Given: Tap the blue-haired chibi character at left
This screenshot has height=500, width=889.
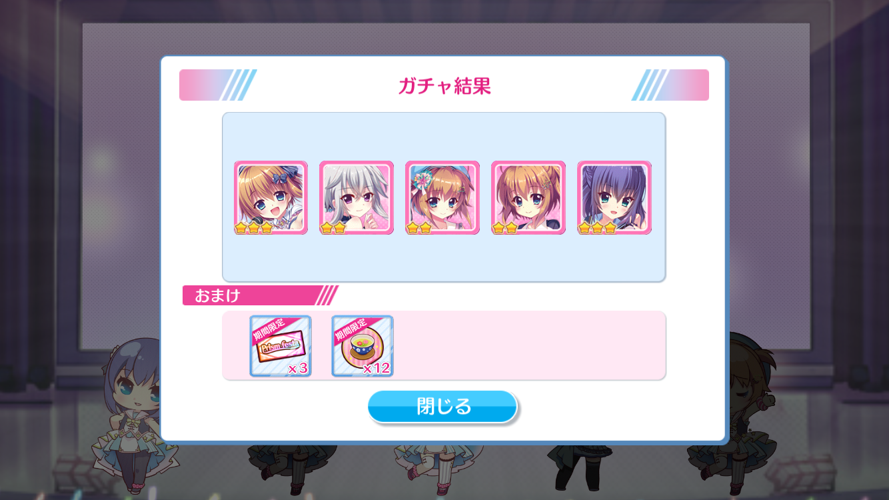Looking at the screenshot, I should coord(134,408).
